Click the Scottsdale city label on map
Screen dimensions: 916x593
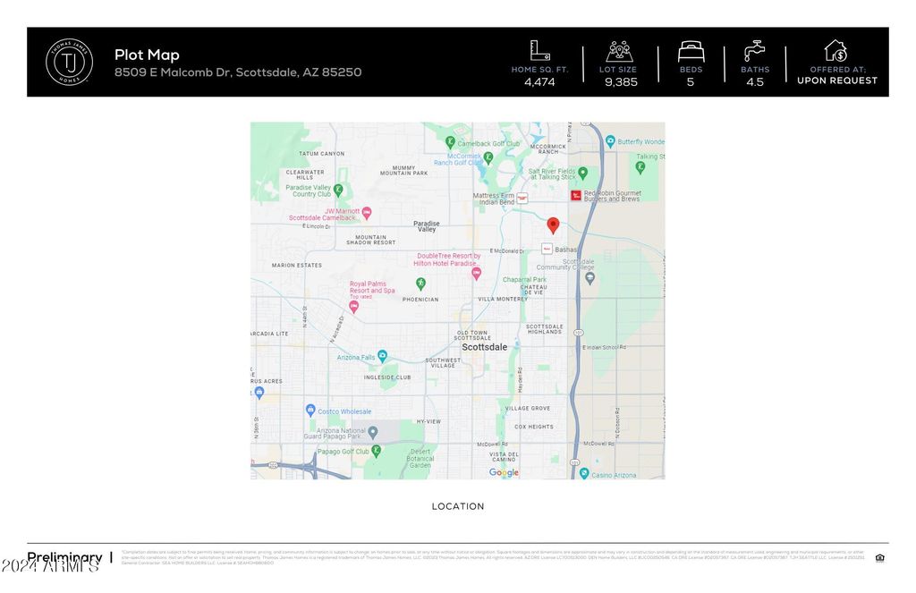484,347
